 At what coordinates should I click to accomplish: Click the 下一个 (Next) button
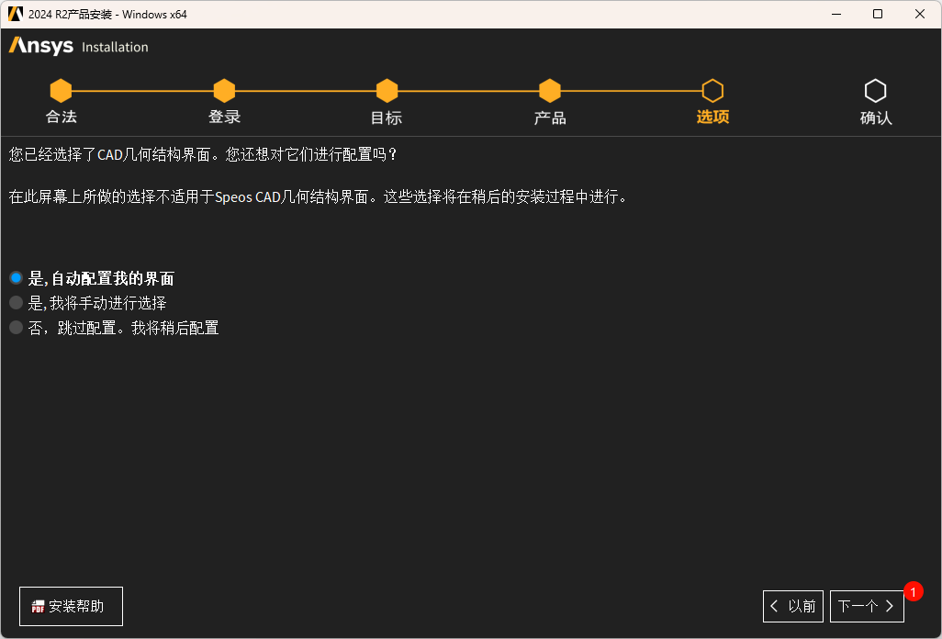[x=867, y=606]
